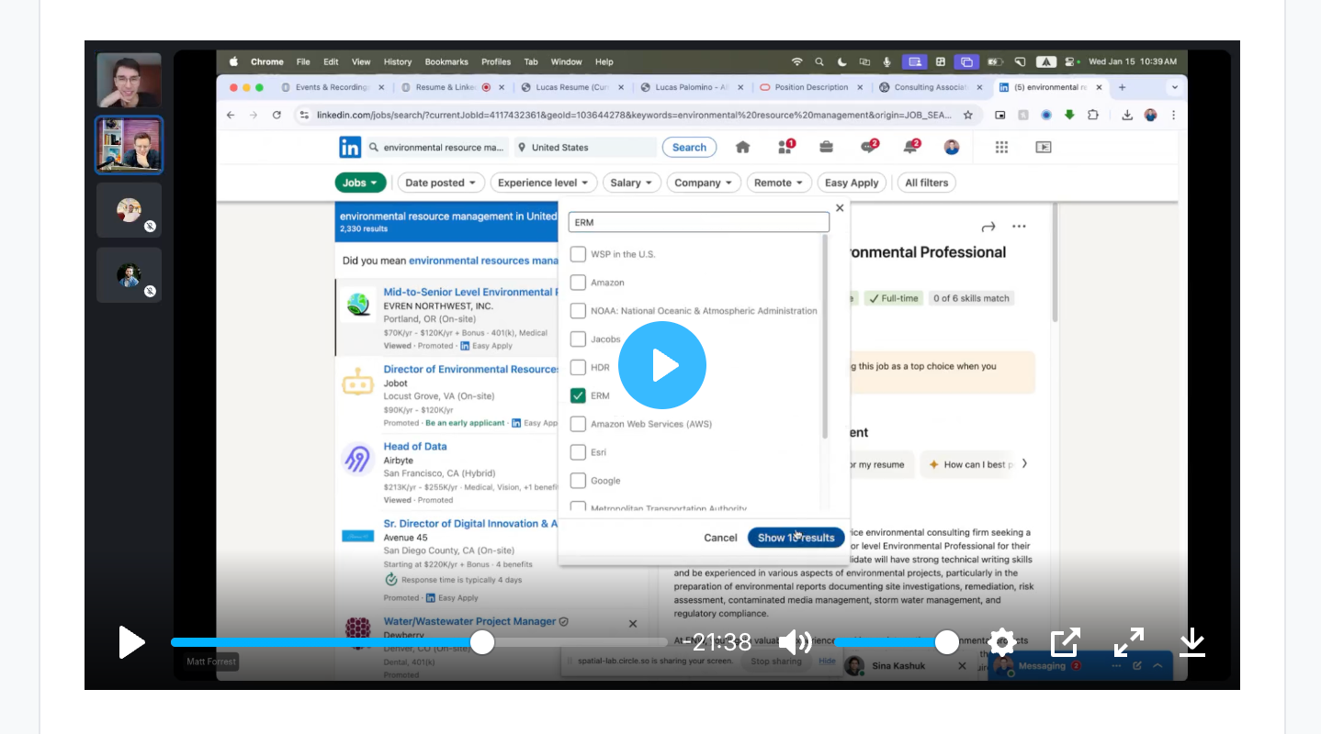1321x734 pixels.
Task: Open the Salary filter dropdown
Action: [x=631, y=183]
